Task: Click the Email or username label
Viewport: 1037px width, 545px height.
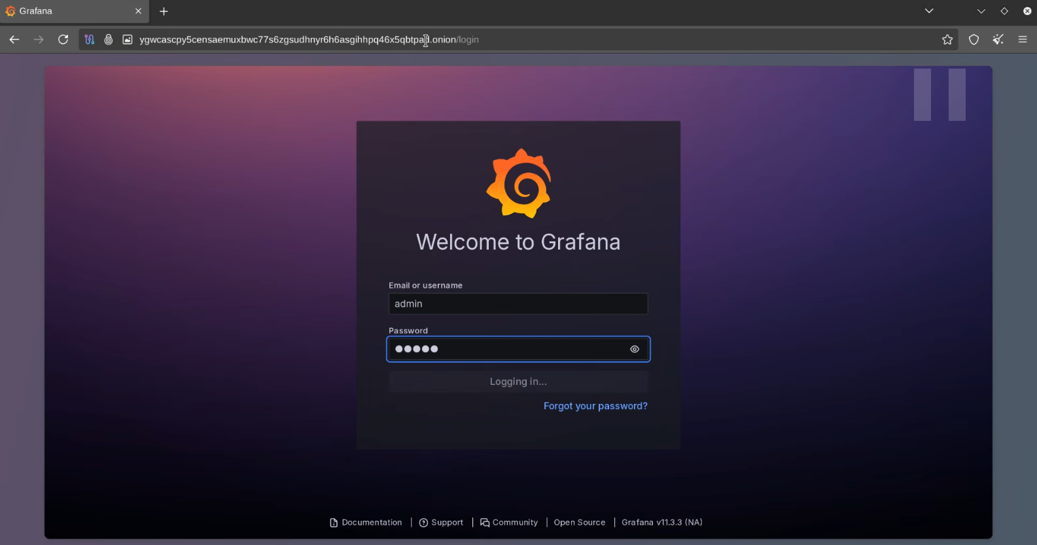Action: point(425,286)
